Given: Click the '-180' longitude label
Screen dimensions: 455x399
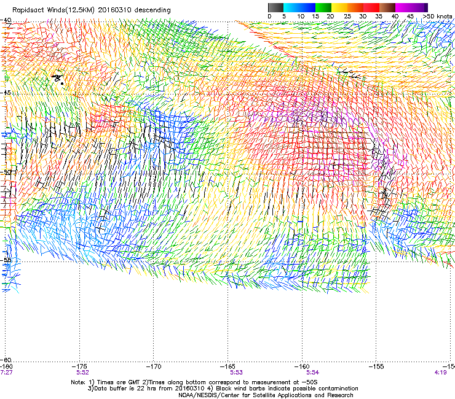Looking at the screenshot, I should [x=6, y=367].
